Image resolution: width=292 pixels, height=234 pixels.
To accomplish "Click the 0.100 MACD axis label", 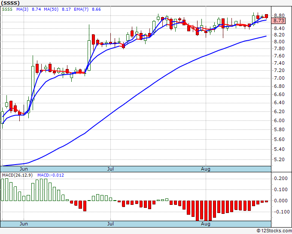I will 281,189.
